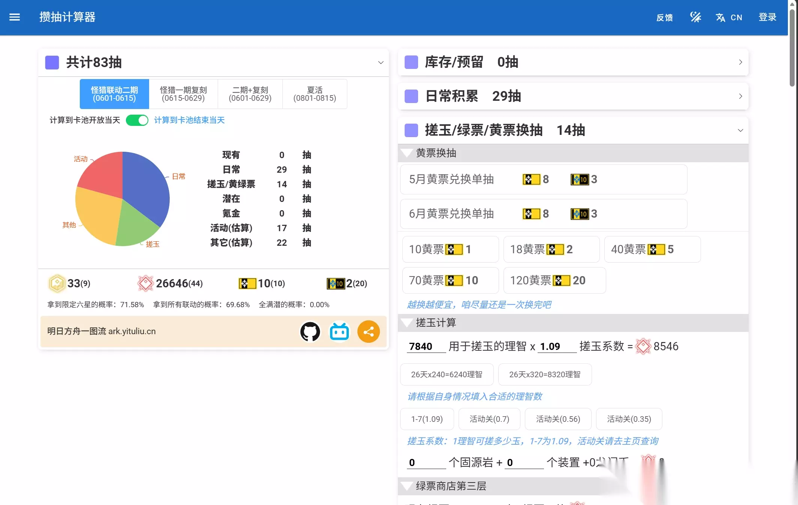Image resolution: width=798 pixels, height=505 pixels.
Task: Toggle pool calculation date switch
Action: (x=137, y=120)
